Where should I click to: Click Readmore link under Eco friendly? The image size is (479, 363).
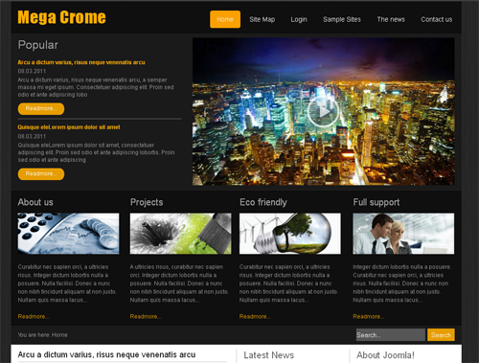coord(255,316)
